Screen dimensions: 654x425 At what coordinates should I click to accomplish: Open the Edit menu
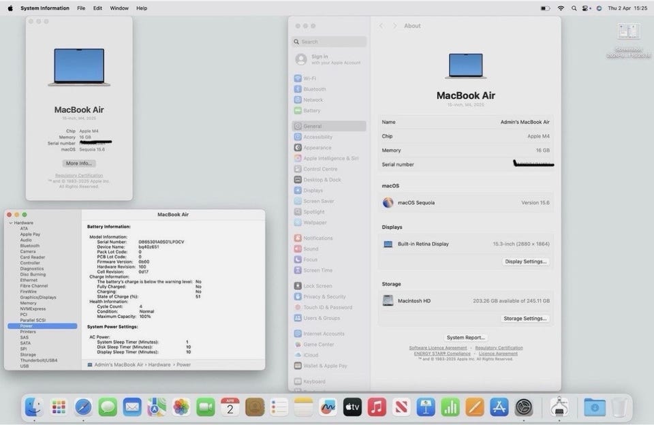(97, 8)
